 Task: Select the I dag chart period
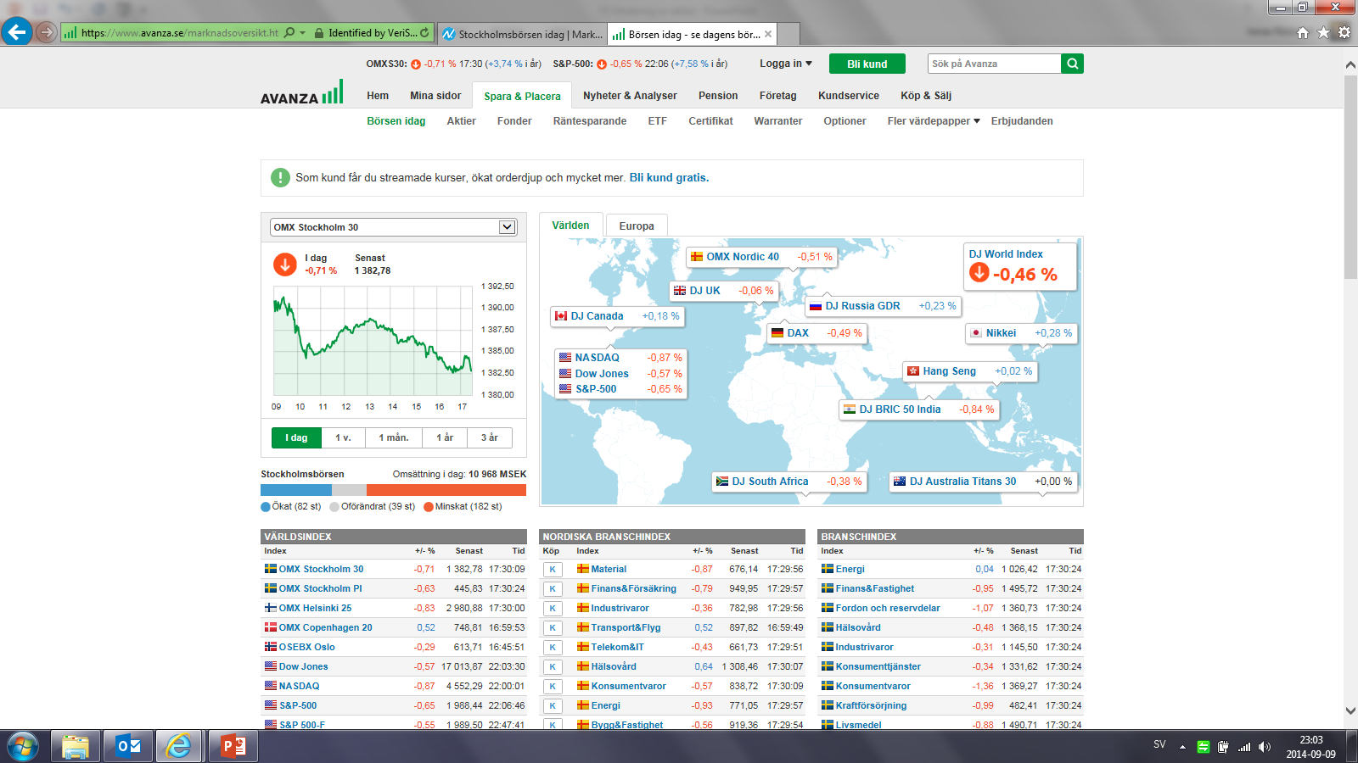pos(296,437)
